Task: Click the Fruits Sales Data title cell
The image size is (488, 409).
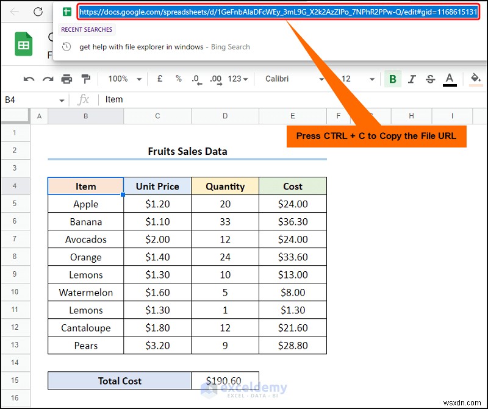Action: coord(187,151)
